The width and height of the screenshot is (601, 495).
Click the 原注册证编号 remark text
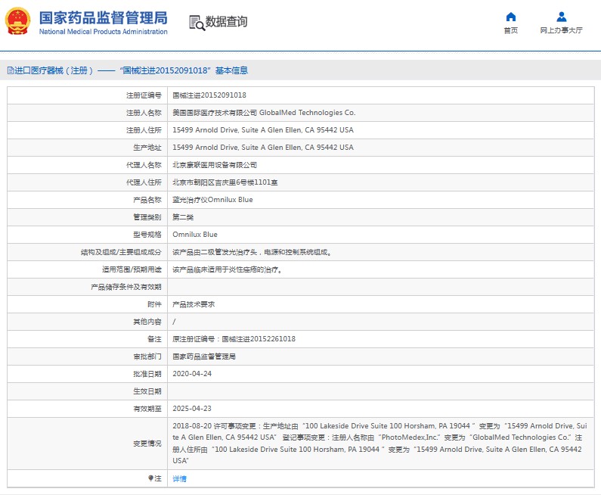[234, 339]
